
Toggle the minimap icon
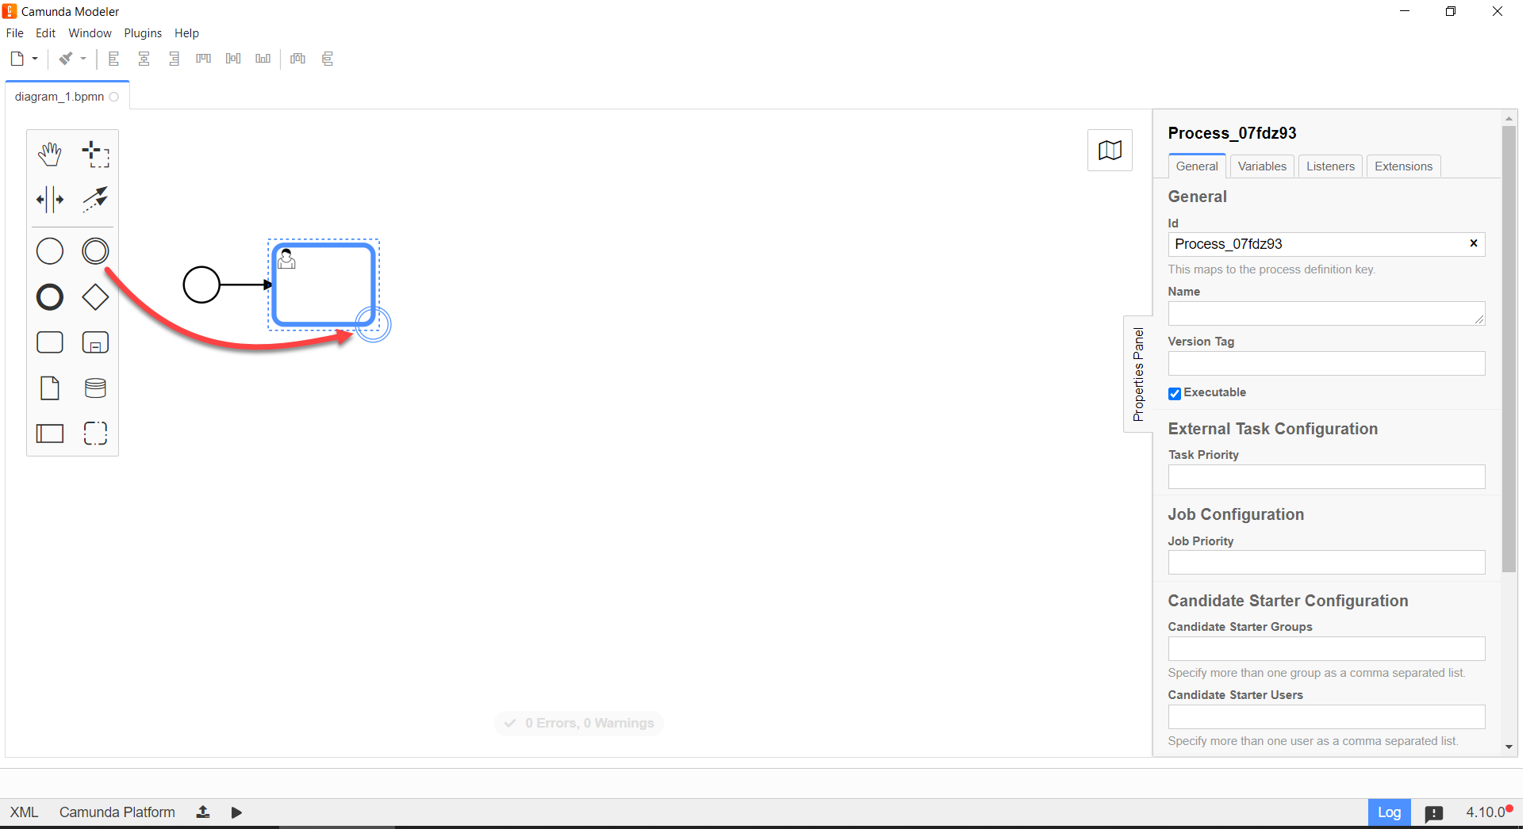pos(1110,150)
